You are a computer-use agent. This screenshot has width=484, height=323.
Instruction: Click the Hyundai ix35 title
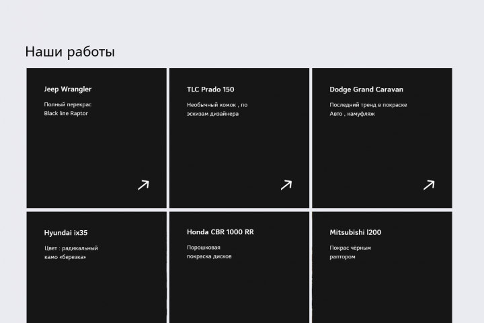coord(66,233)
